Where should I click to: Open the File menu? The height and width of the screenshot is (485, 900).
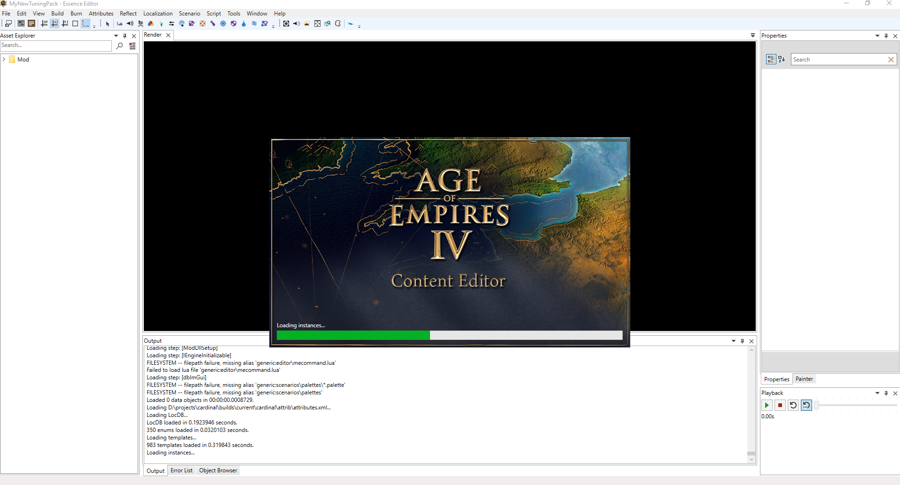tap(6, 14)
